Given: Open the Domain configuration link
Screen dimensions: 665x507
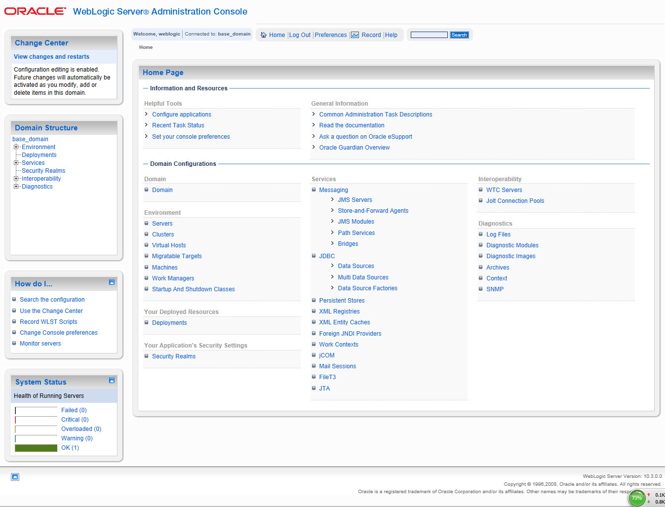Looking at the screenshot, I should click(x=162, y=190).
